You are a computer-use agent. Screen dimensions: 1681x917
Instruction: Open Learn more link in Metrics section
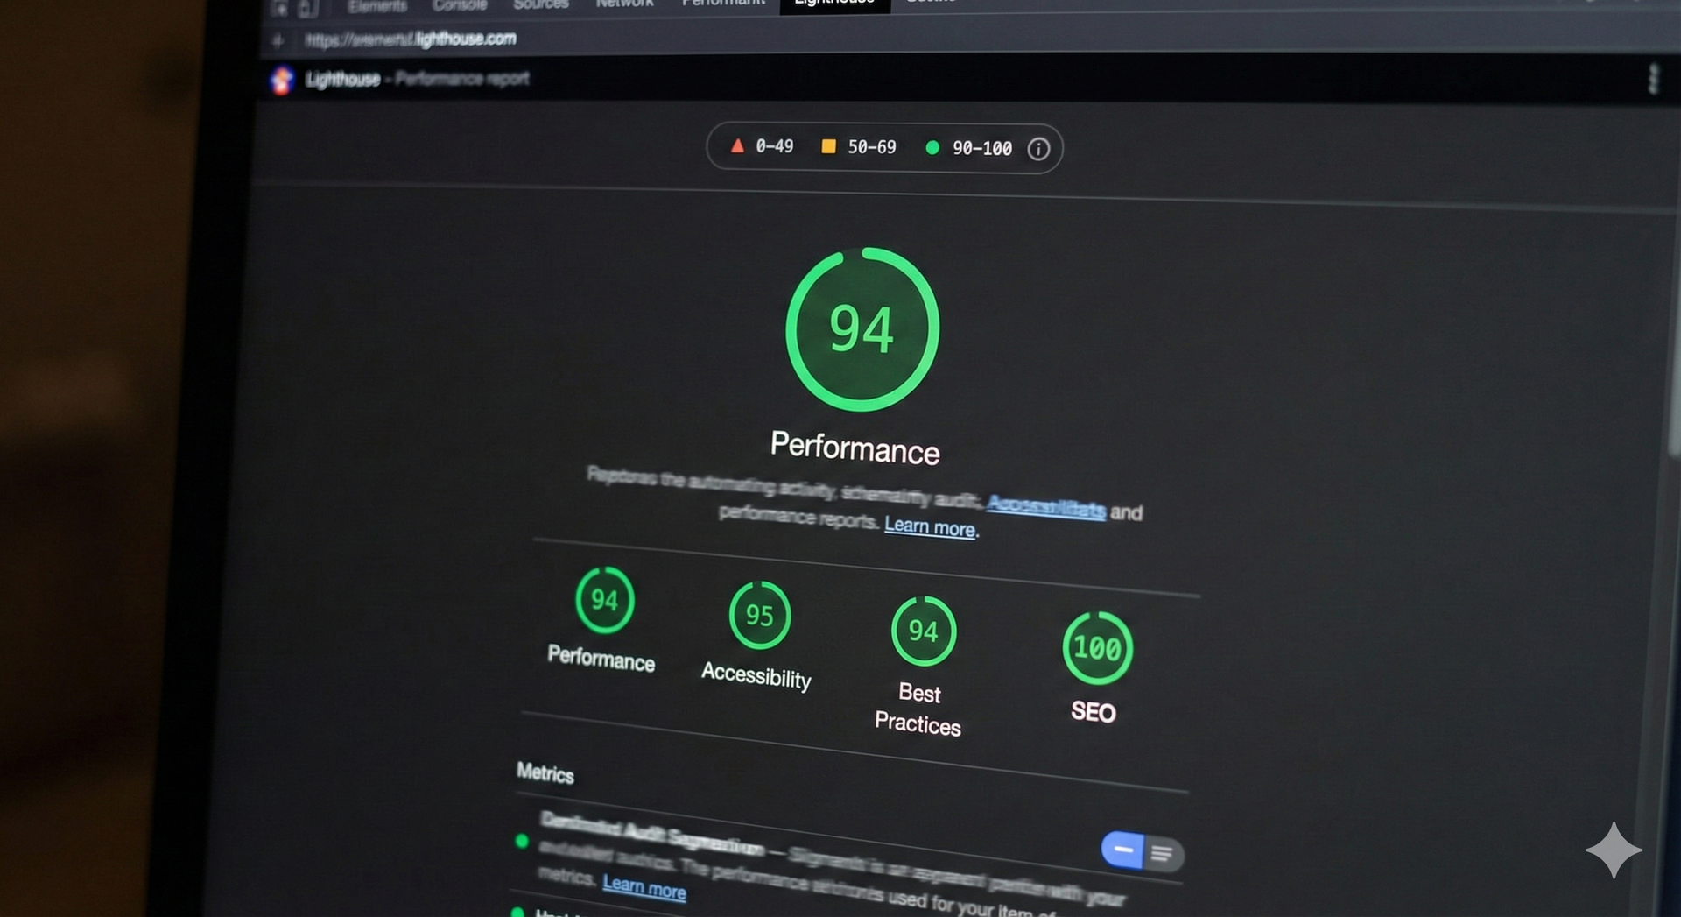pyautogui.click(x=644, y=887)
